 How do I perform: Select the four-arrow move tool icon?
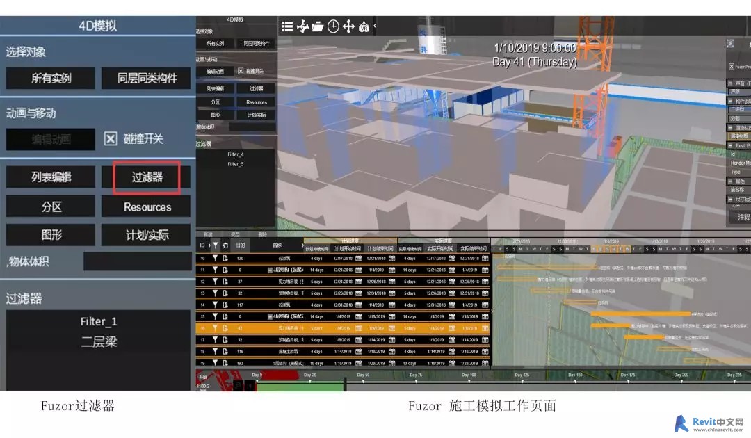[348, 26]
